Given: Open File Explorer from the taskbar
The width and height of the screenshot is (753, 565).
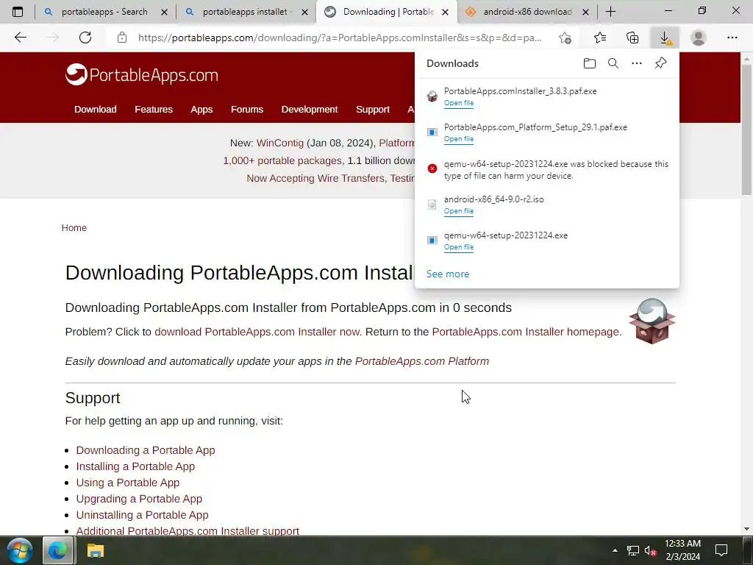Looking at the screenshot, I should coord(95,550).
